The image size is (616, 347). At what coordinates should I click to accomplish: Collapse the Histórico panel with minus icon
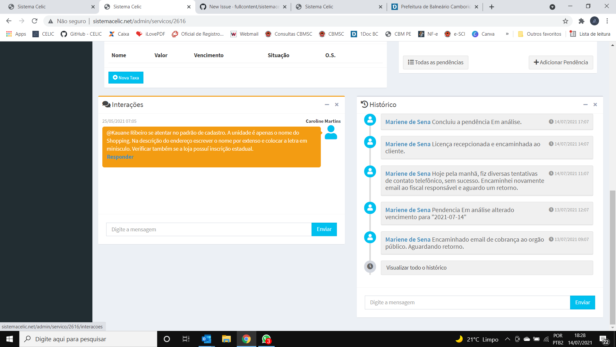(x=586, y=105)
